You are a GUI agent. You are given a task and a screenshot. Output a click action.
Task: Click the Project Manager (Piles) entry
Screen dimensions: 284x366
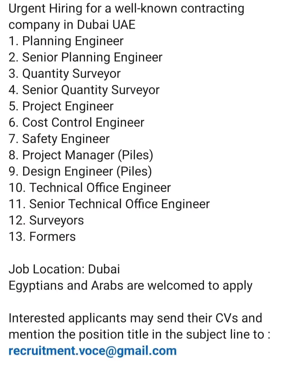[x=81, y=155]
